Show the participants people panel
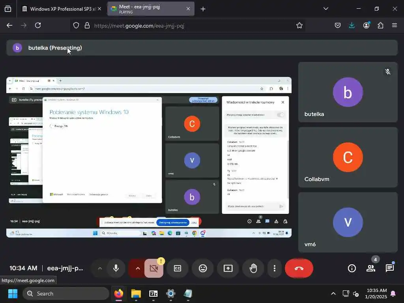Screen dimensions: 404x303 point(371,268)
